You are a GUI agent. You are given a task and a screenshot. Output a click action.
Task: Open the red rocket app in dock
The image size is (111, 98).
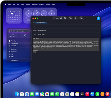coord(107,94)
